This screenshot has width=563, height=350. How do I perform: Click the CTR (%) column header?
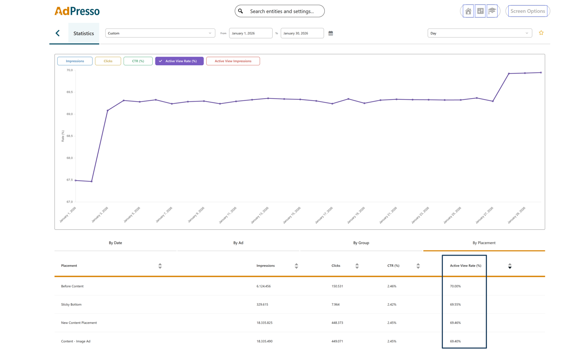pyautogui.click(x=393, y=266)
